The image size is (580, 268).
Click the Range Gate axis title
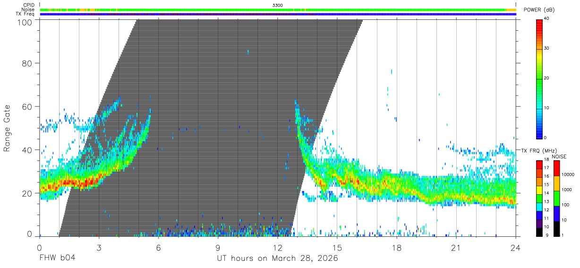[7, 129]
